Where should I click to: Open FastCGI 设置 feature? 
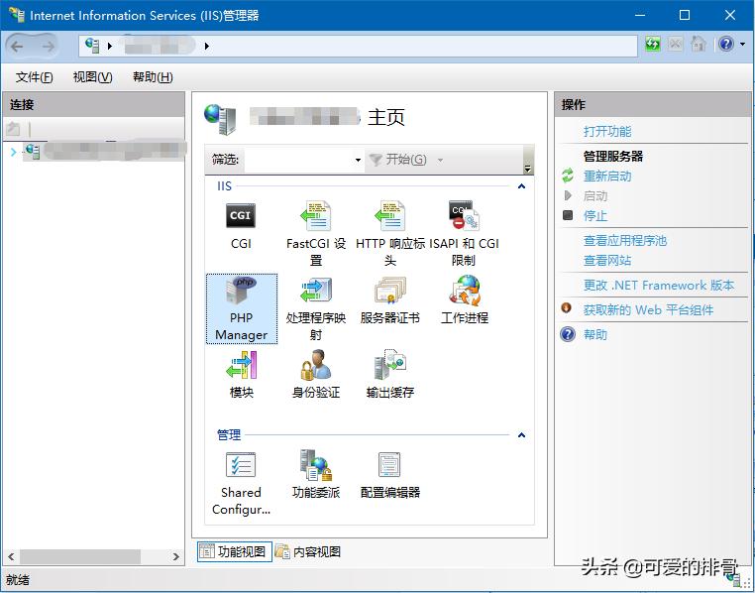pos(315,216)
